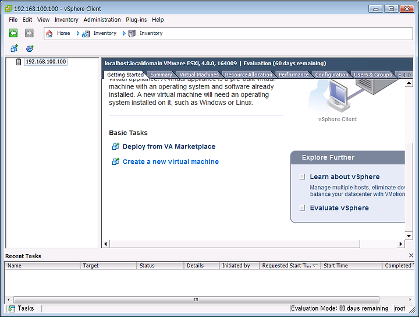Open the Administration menu
419x317 pixels.
coord(102,20)
